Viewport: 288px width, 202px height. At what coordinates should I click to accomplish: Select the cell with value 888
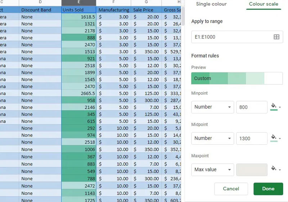78,38
